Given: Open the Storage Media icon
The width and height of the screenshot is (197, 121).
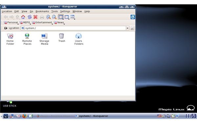Looking at the screenshot, I should coord(44,39).
